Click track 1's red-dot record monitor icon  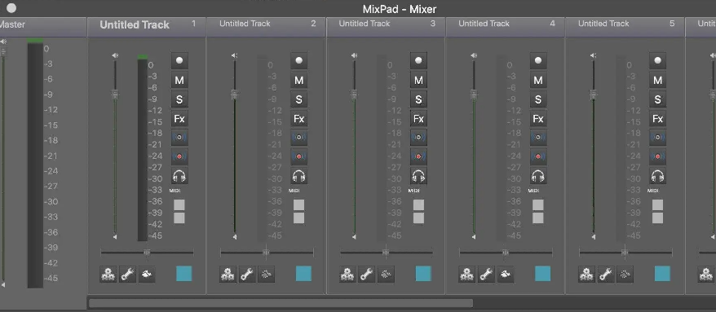(179, 156)
